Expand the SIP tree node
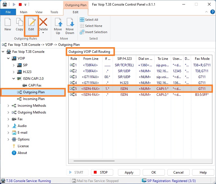Viewport: 216px width, 184px height. click(14, 65)
